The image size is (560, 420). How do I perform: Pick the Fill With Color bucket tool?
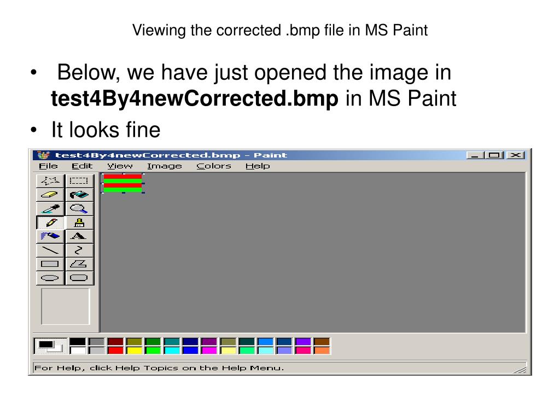point(79,195)
